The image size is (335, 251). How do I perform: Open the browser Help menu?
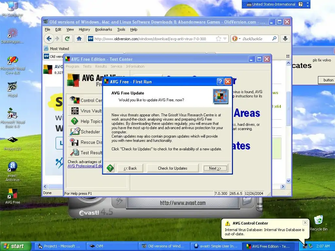click(x=134, y=29)
